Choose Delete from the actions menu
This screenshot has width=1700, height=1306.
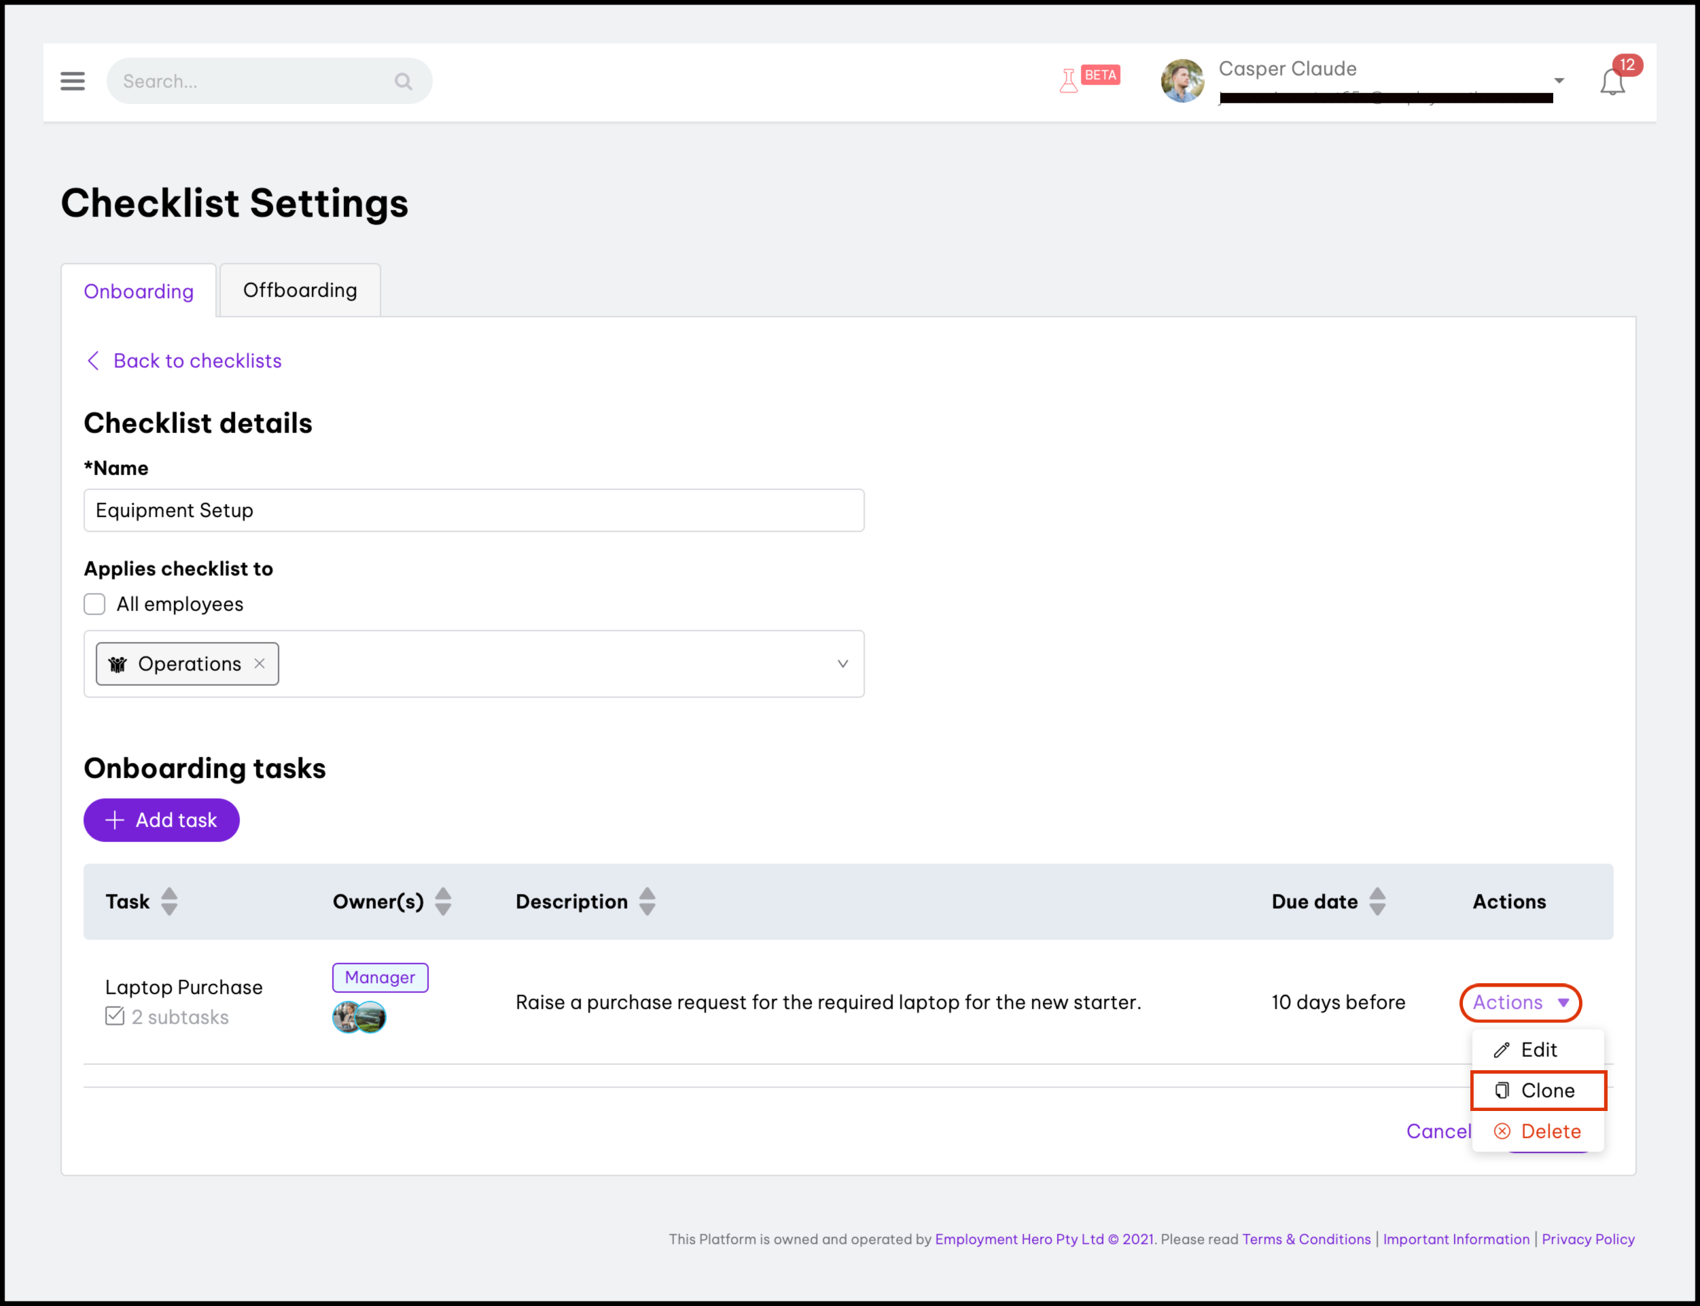[x=1538, y=1131]
